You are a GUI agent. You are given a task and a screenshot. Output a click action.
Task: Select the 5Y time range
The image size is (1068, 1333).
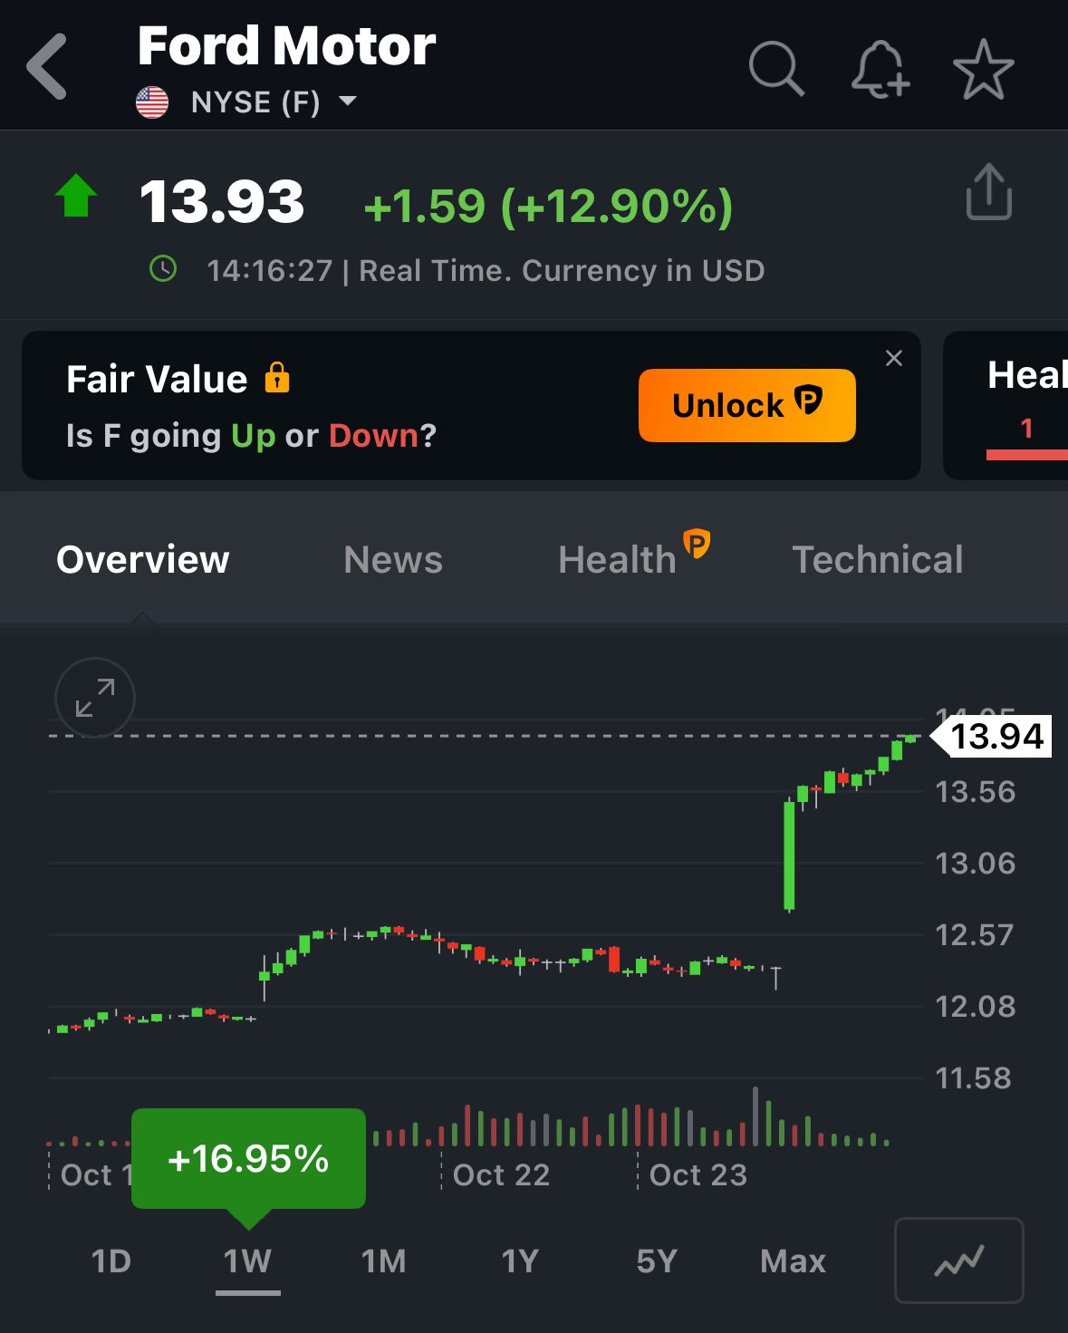(657, 1261)
